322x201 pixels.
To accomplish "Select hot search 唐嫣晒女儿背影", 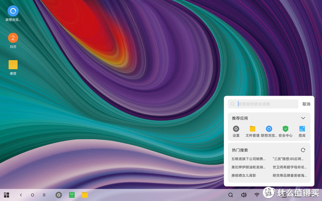I will pyautogui.click(x=244, y=175).
